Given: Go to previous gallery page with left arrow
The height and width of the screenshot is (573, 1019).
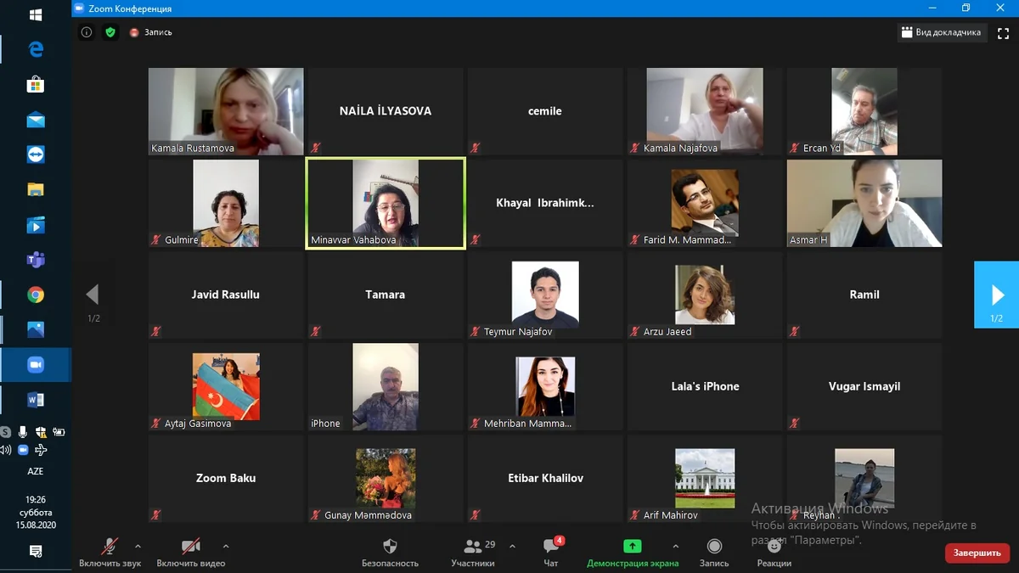Looking at the screenshot, I should 93,295.
